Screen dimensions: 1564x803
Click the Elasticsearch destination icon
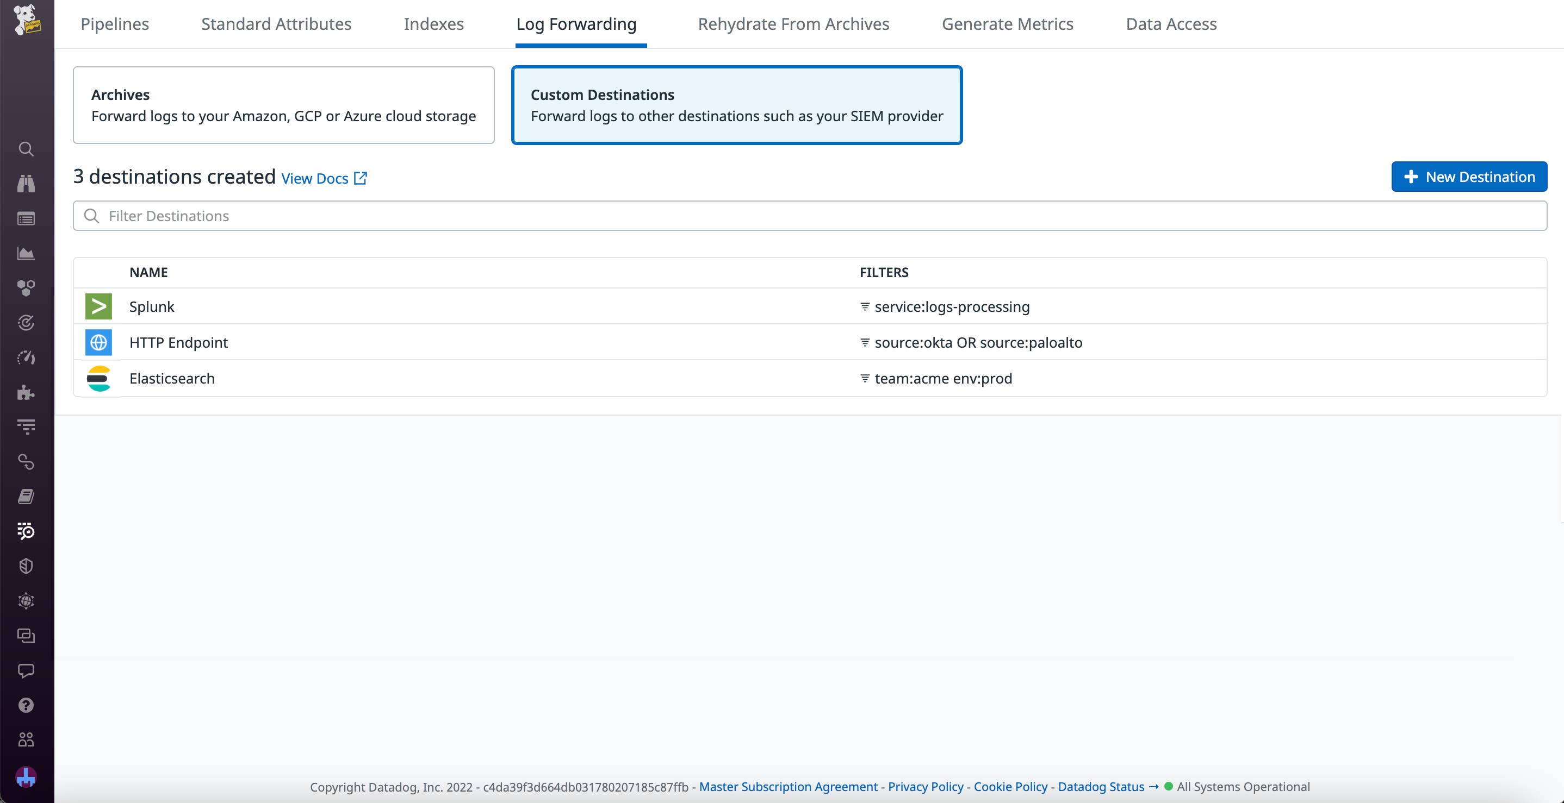(98, 378)
